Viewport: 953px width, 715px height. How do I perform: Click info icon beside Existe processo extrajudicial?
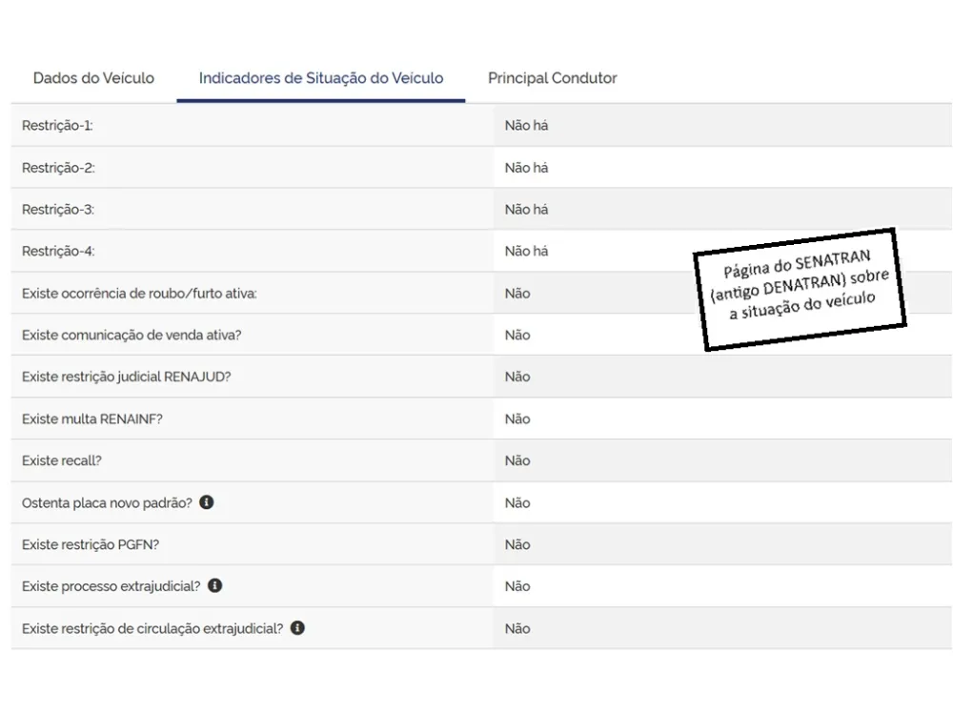pos(215,585)
